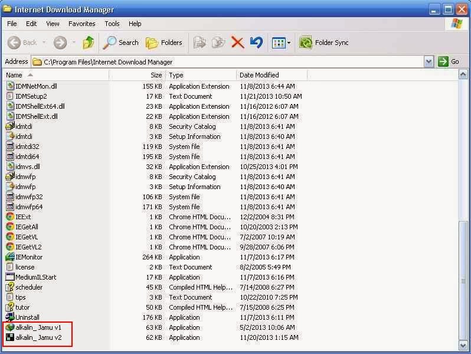Select the IEMonitor application icon
Screen dimensions: 471x354
[x=10, y=257]
